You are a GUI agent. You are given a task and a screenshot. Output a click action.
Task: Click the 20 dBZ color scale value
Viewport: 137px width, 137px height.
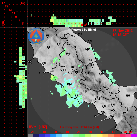click(x=79, y=132)
